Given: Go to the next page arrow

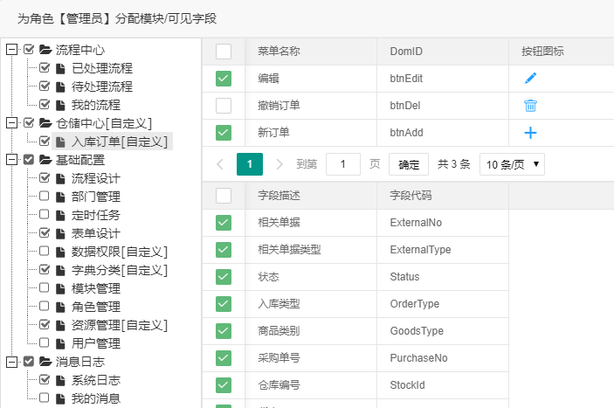Looking at the screenshot, I should [279, 164].
